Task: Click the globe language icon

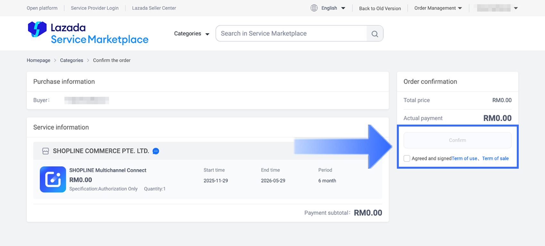Action: click(314, 8)
